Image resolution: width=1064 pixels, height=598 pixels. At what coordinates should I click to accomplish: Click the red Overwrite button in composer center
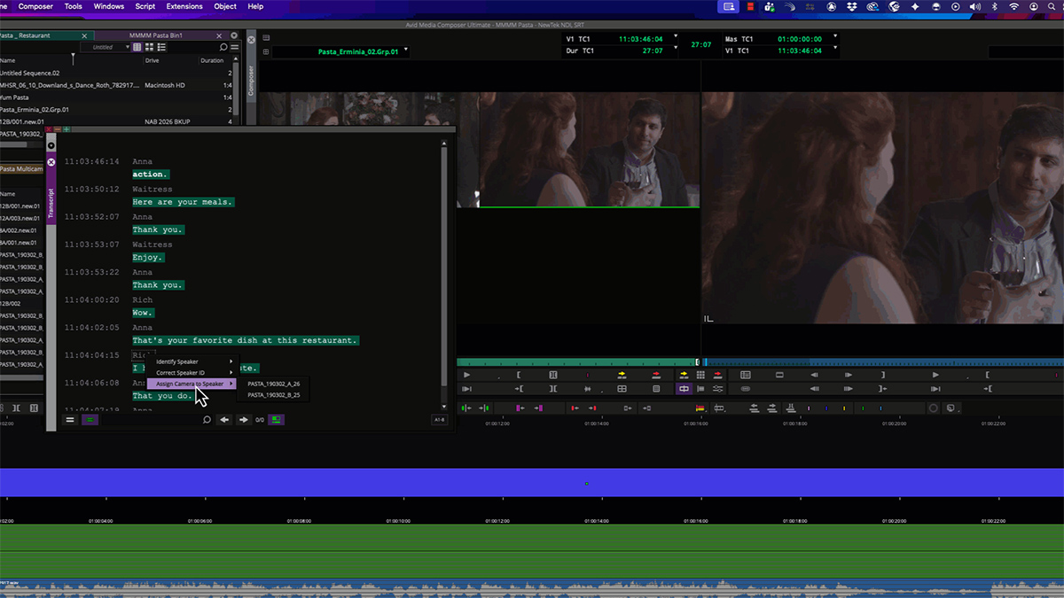(x=718, y=375)
